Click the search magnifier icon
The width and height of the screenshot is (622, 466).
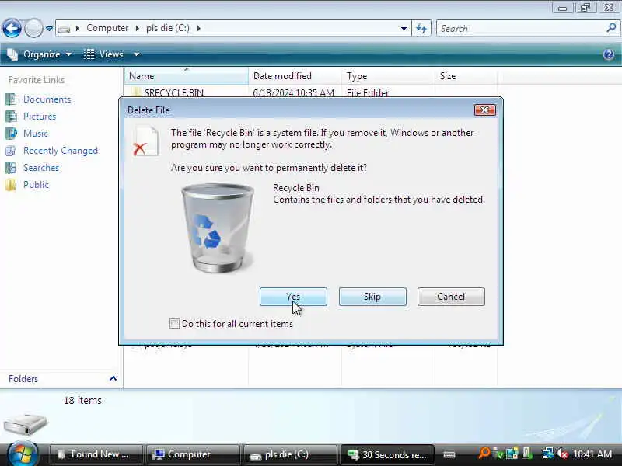click(611, 28)
